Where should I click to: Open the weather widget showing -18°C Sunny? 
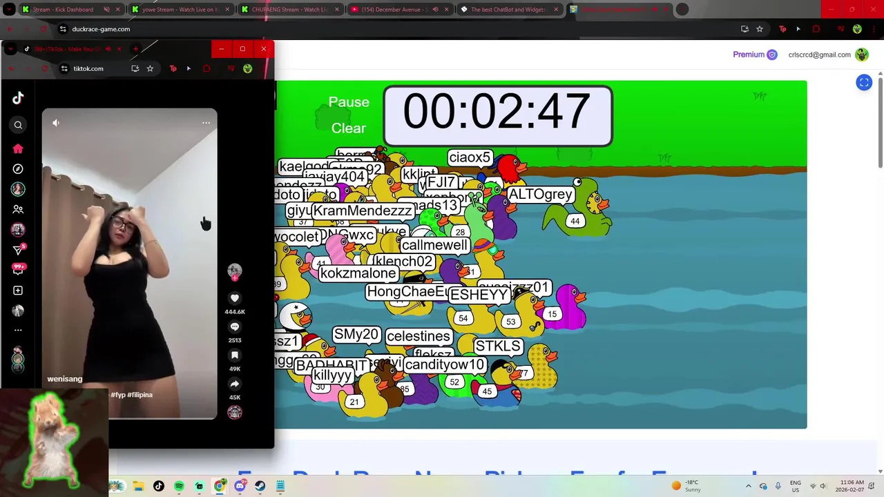click(x=686, y=486)
